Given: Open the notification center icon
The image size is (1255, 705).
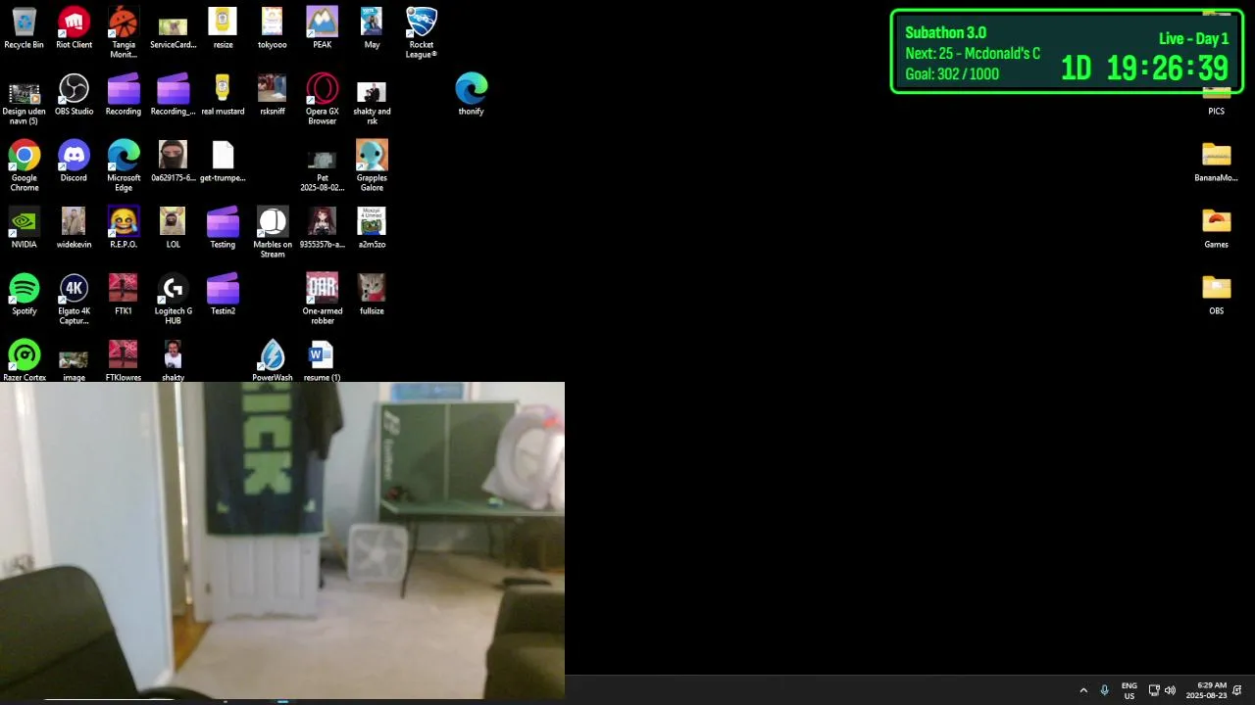Looking at the screenshot, I should tap(1237, 690).
